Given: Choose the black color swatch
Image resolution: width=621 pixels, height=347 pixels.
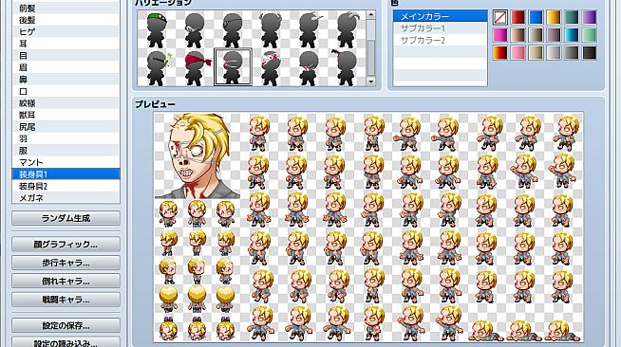Looking at the screenshot, I should [x=590, y=53].
